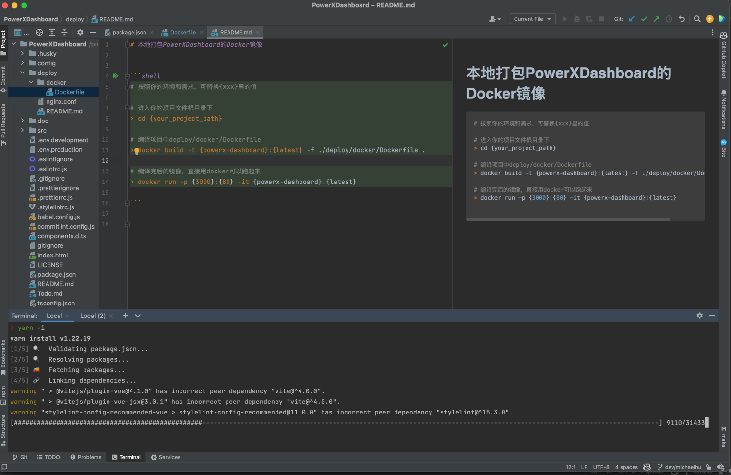Open terminal tab options dropdown arrow
Screen dimensions: 731x475
point(138,316)
